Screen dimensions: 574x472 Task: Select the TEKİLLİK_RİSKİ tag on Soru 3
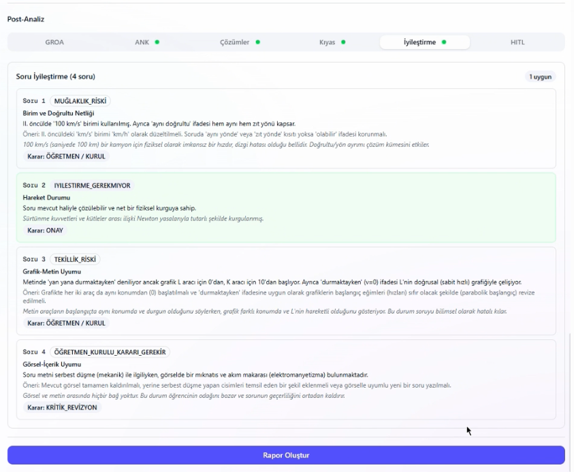77,259
